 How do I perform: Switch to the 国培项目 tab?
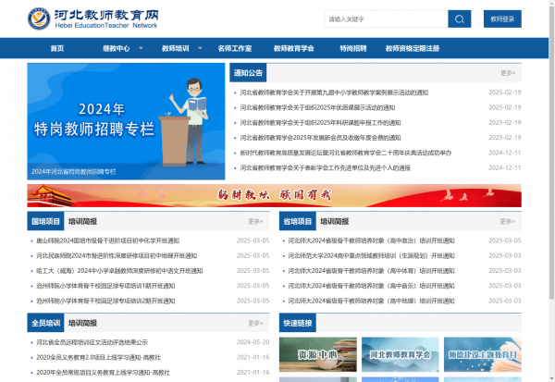coord(44,221)
